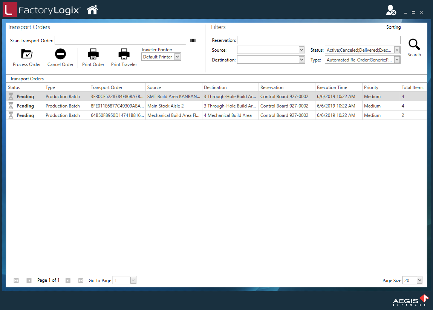
Task: Open the Type filter dropdown
Action: [397, 59]
